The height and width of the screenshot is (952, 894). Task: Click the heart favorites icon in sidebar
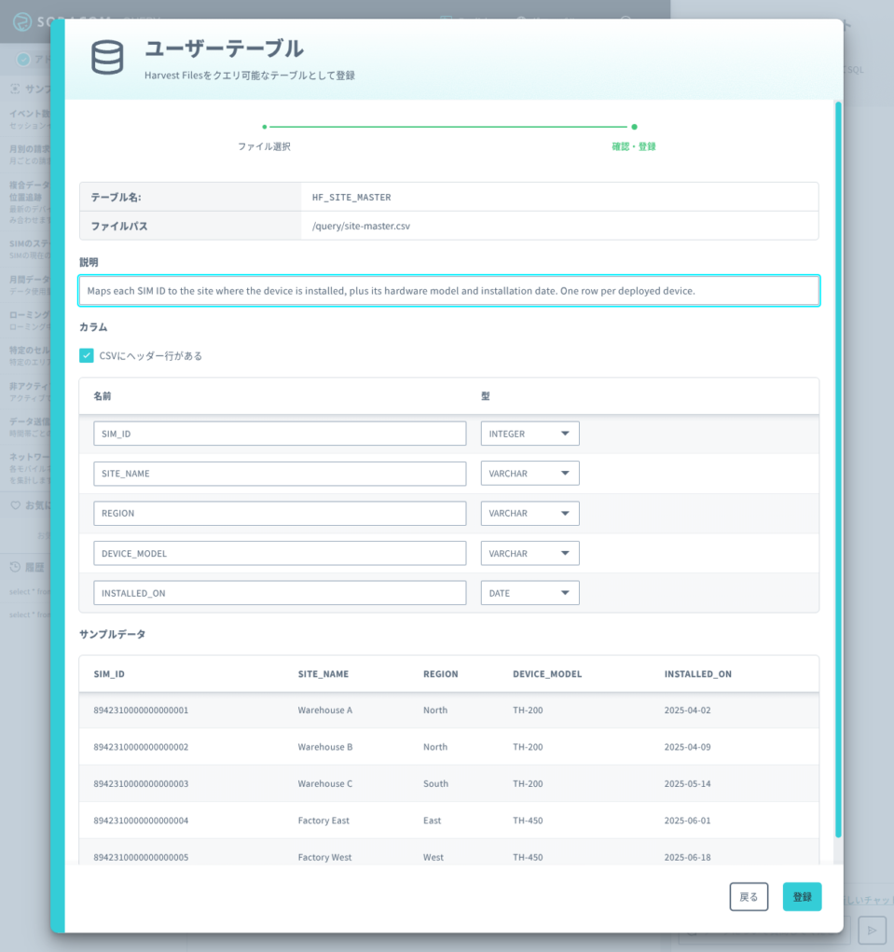click(x=15, y=505)
